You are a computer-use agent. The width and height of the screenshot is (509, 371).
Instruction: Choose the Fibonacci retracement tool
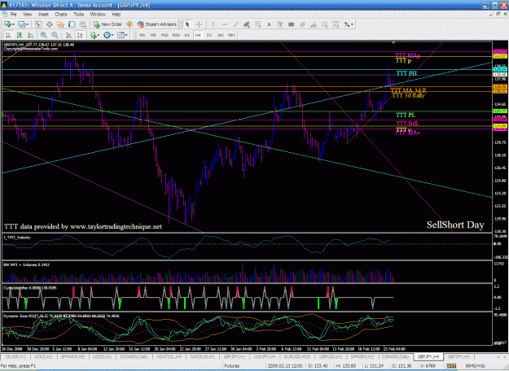[x=257, y=24]
